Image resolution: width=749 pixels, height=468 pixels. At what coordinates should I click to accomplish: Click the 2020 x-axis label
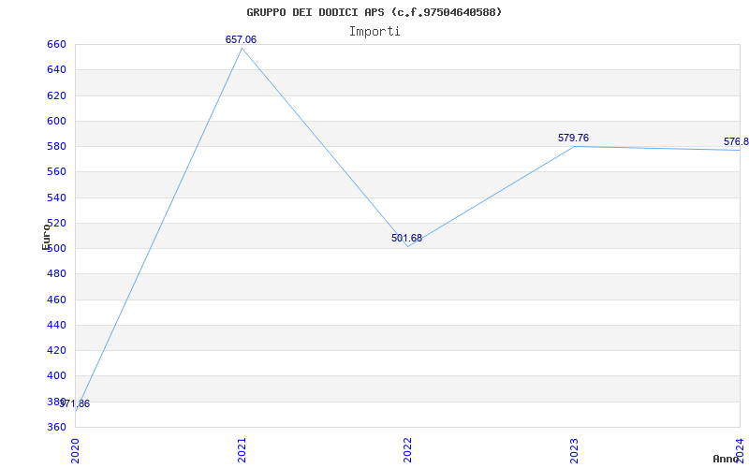[75, 450]
